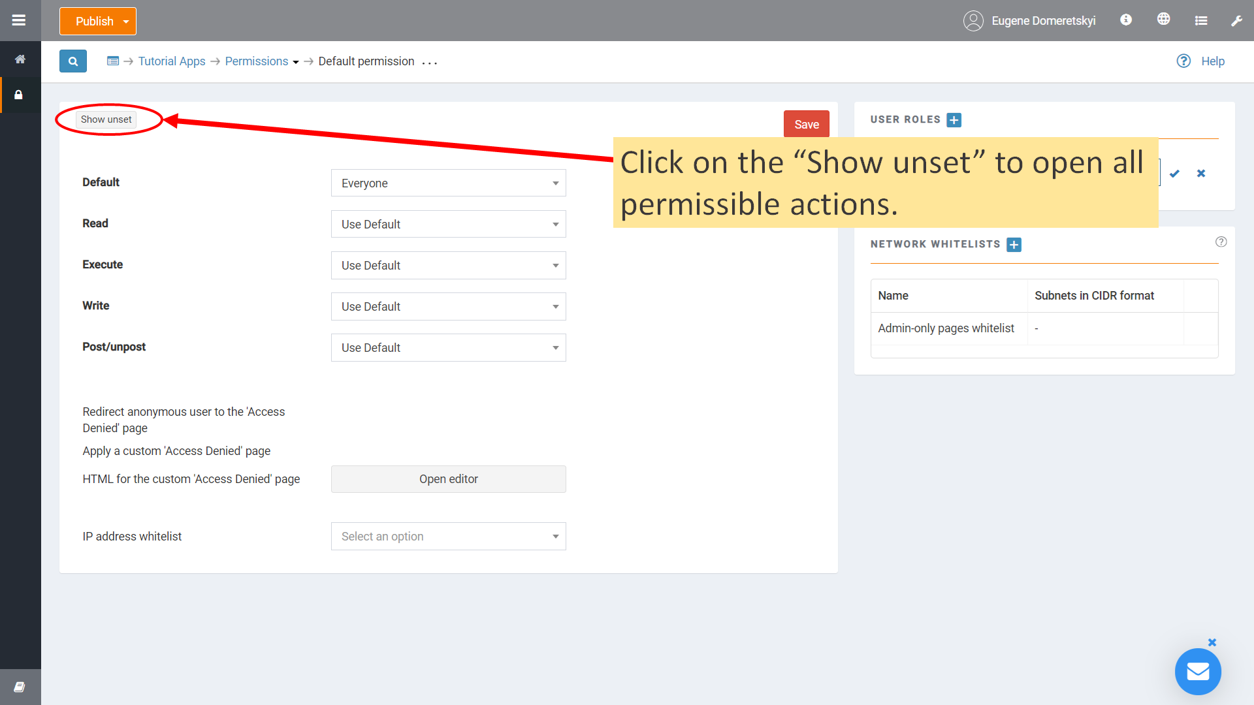Screen dimensions: 1254x705
Task: Click the Open editor button
Action: pos(448,479)
